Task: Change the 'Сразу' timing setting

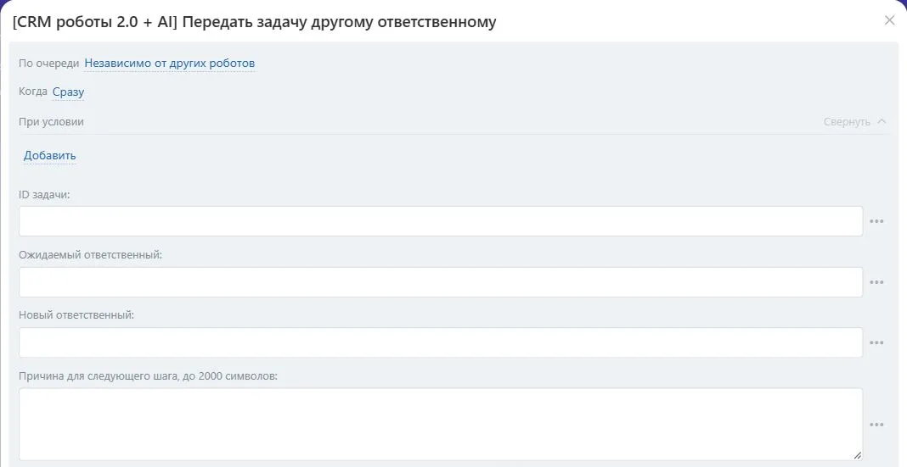Action: pos(68,92)
